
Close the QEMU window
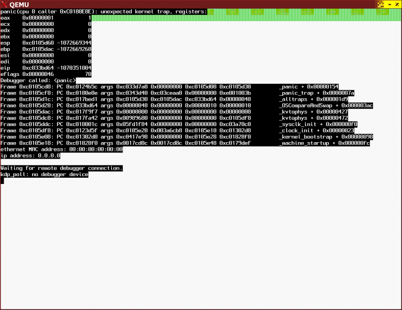click(x=397, y=4)
